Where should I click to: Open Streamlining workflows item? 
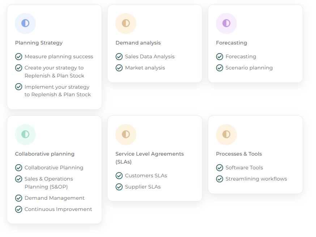coord(256,179)
